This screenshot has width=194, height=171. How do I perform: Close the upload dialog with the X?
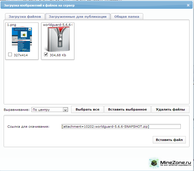pyautogui.click(x=188, y=5)
